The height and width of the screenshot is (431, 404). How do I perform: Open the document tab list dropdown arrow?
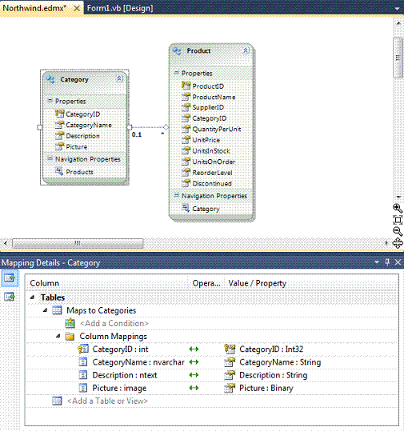coord(397,9)
